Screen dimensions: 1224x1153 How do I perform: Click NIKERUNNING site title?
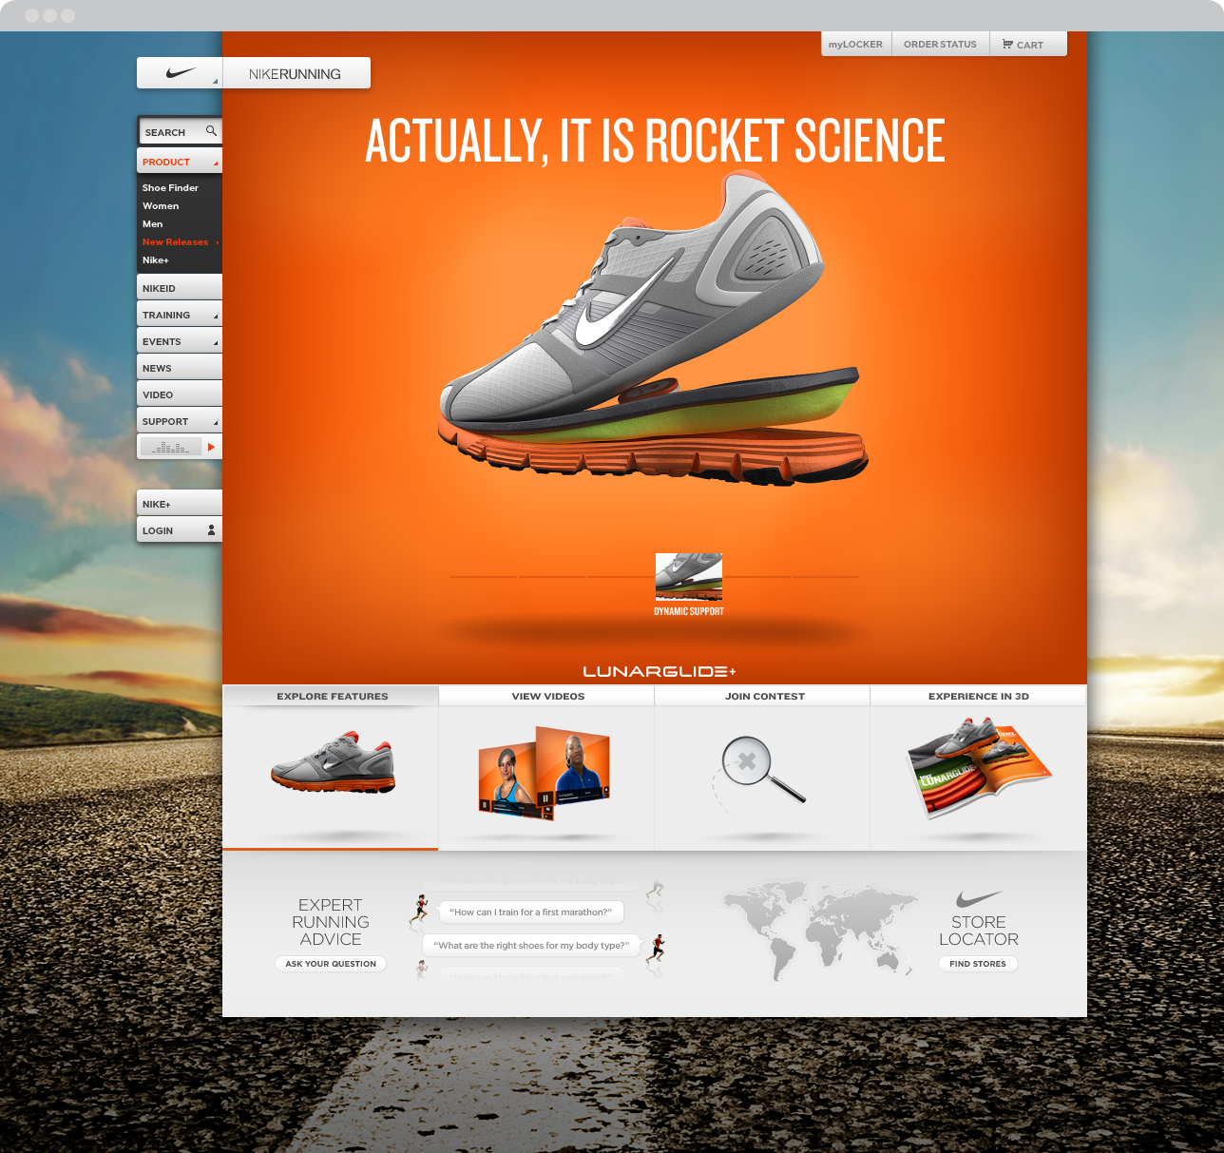(x=295, y=74)
